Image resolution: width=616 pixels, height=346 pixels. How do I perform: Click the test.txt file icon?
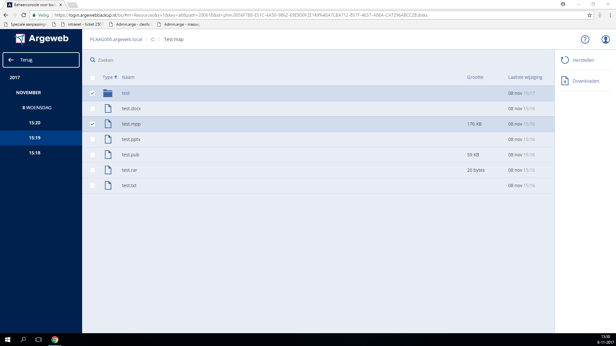[x=108, y=185]
